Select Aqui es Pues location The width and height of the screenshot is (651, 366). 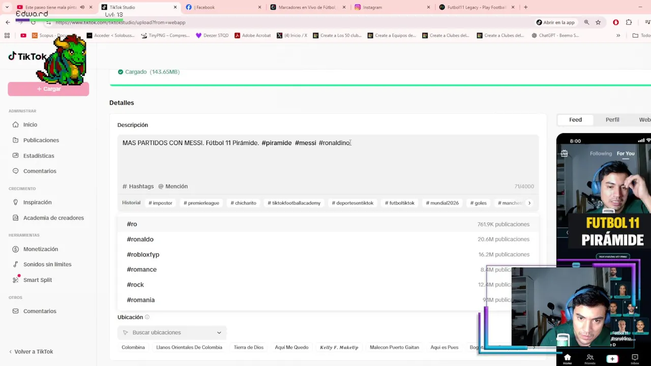[x=445, y=347]
